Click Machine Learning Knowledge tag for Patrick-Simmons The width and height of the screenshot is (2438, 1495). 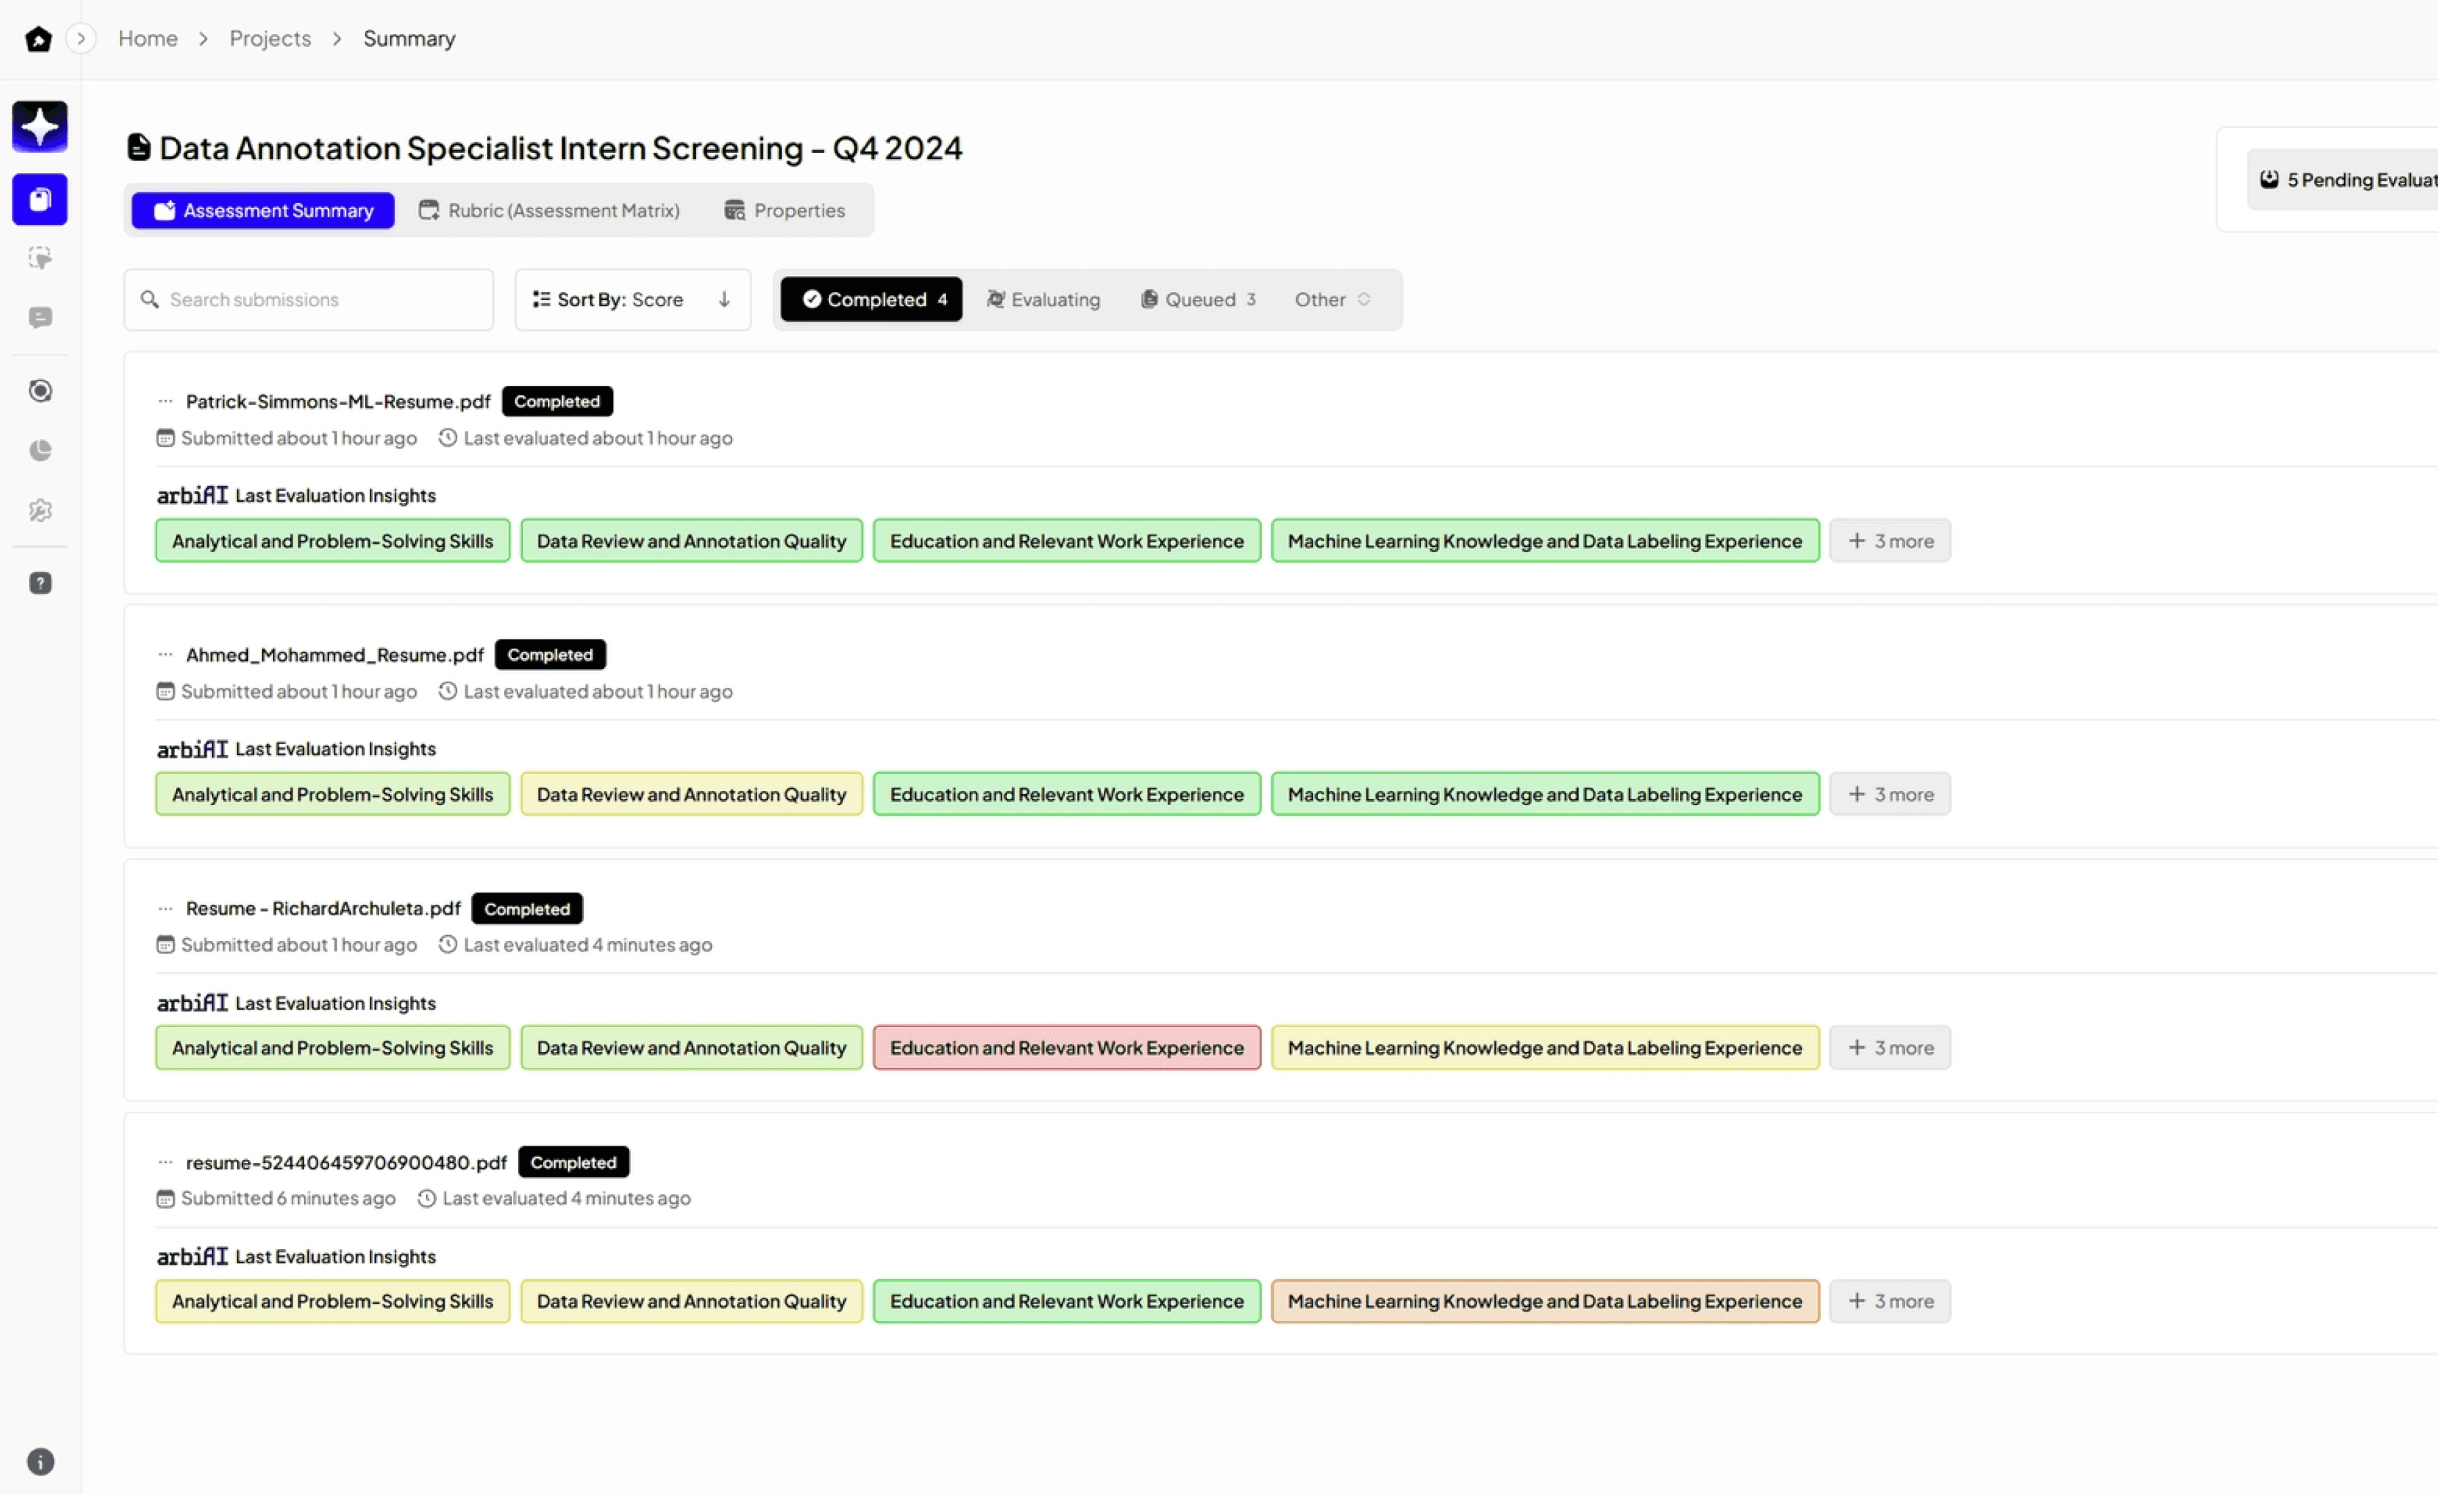pyautogui.click(x=1545, y=541)
